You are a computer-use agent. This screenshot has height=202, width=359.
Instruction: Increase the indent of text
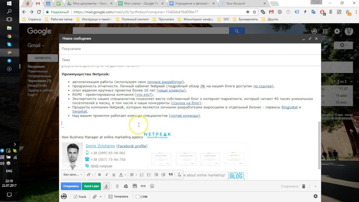point(164,175)
